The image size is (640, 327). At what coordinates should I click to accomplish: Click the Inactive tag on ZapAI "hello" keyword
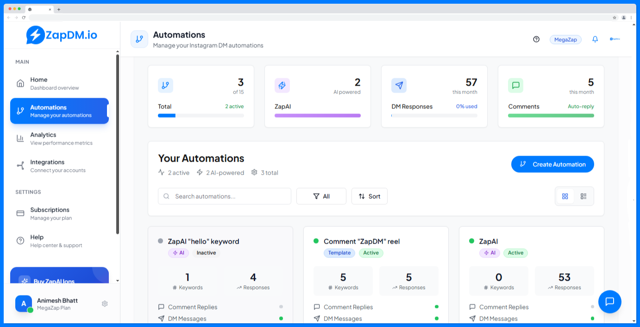point(206,253)
